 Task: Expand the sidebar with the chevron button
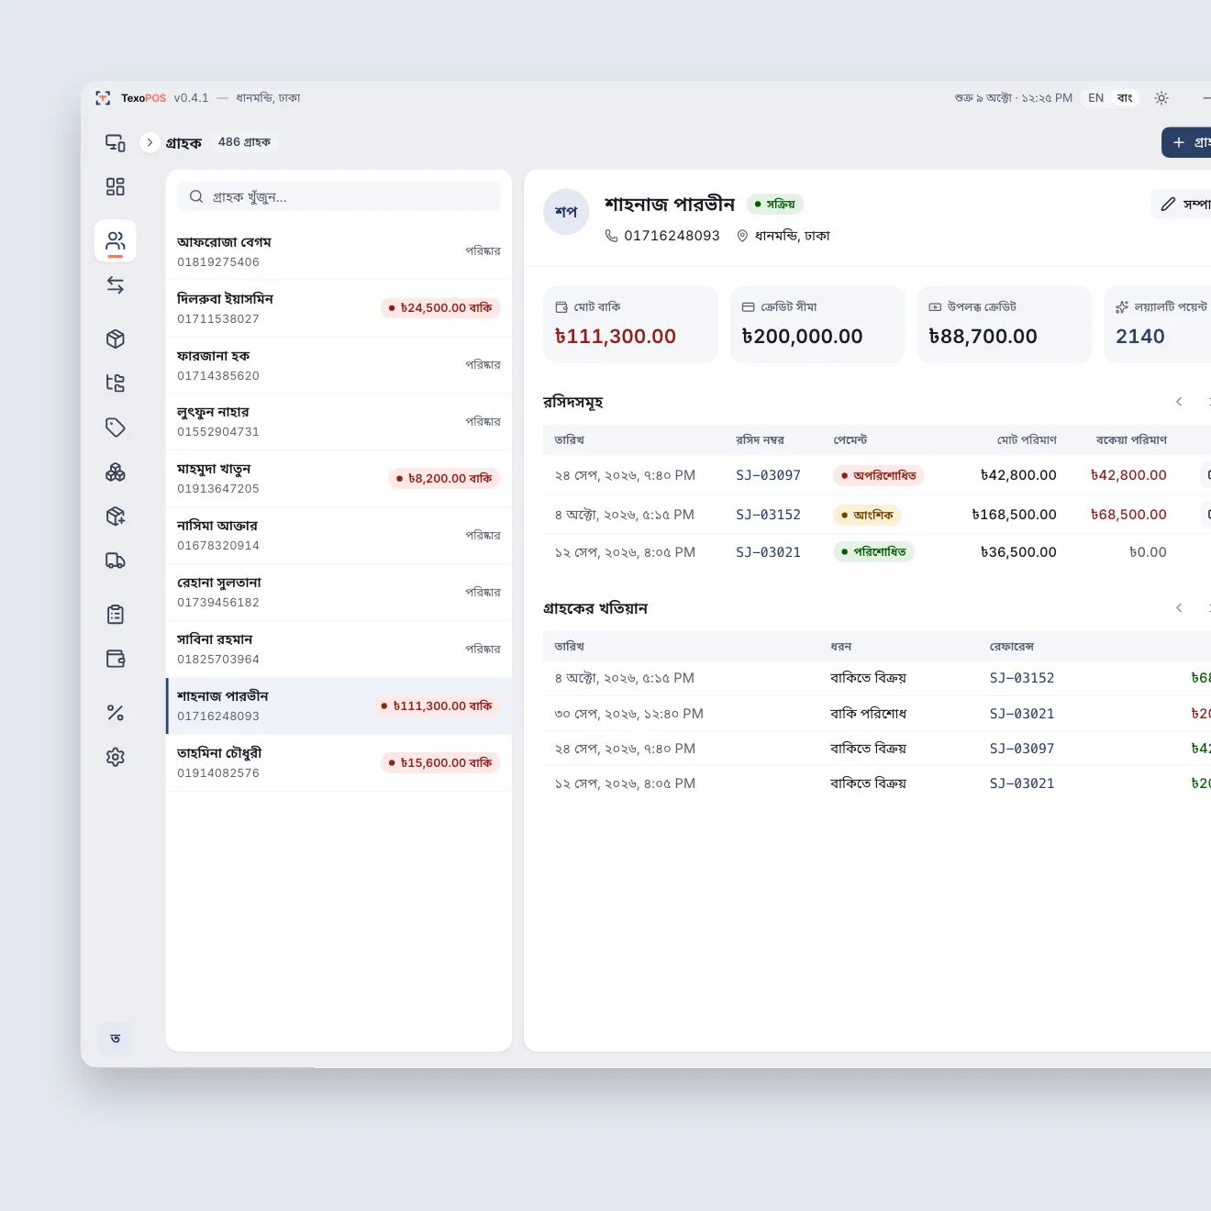tap(150, 142)
